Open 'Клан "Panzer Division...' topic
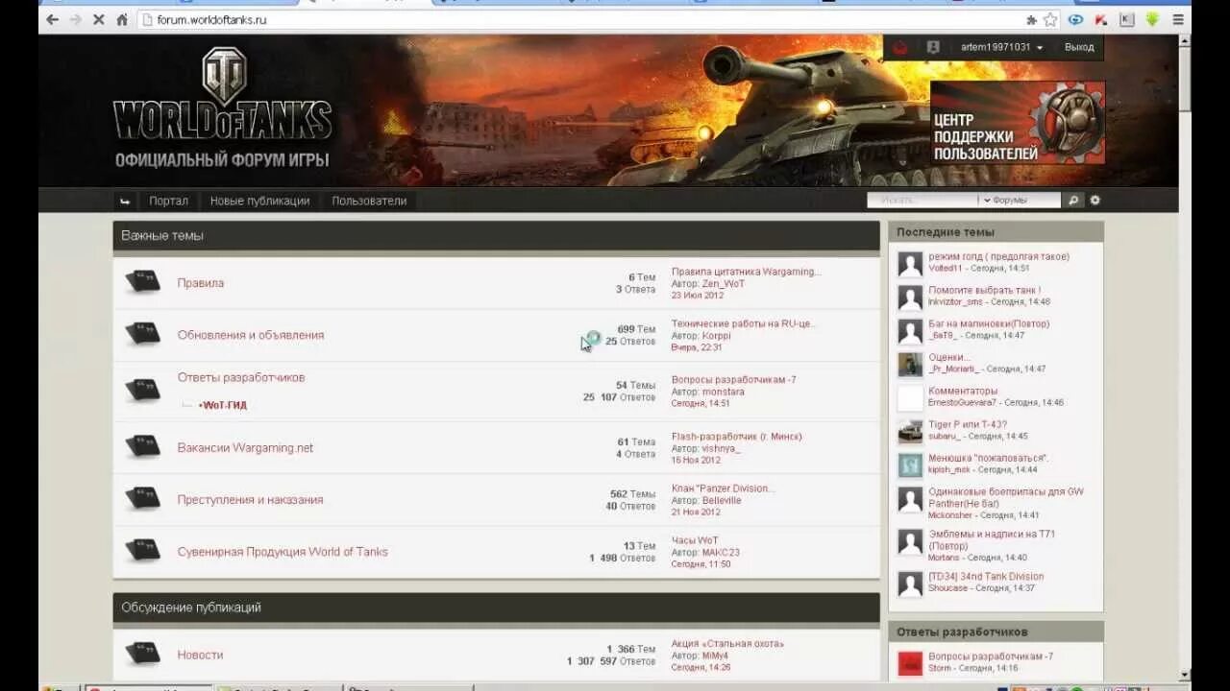Screen dimensions: 1230x691 tap(723, 488)
